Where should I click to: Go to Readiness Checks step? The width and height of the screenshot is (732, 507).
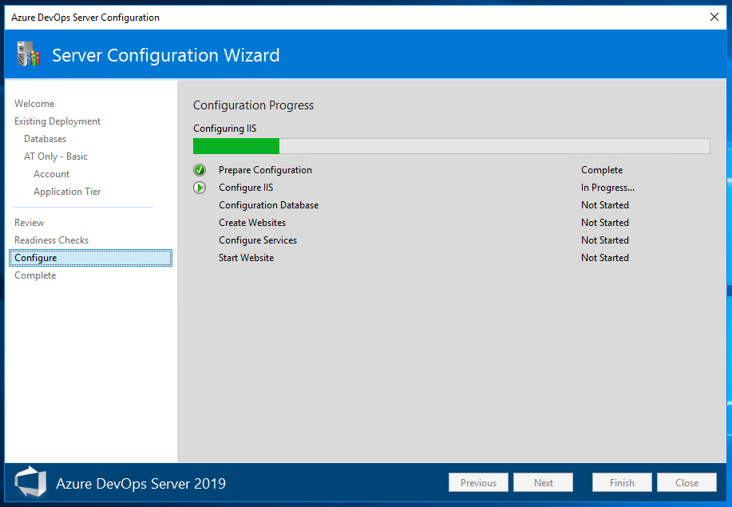click(x=51, y=240)
